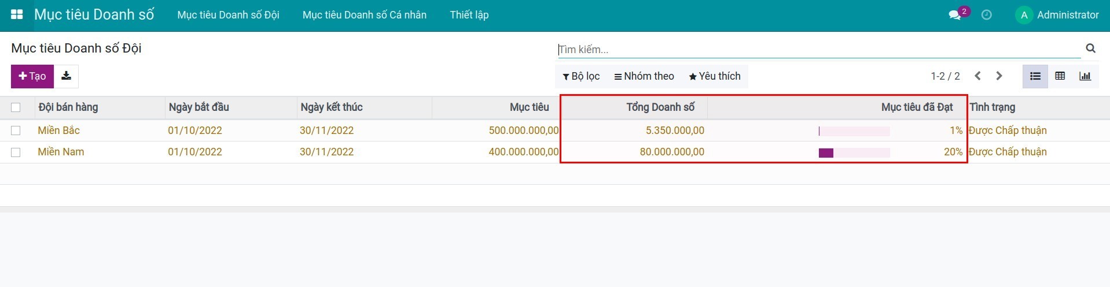Click the 20% achieved value

[x=953, y=152]
